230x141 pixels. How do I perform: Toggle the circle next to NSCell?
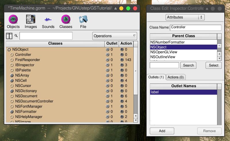click(x=12, y=81)
